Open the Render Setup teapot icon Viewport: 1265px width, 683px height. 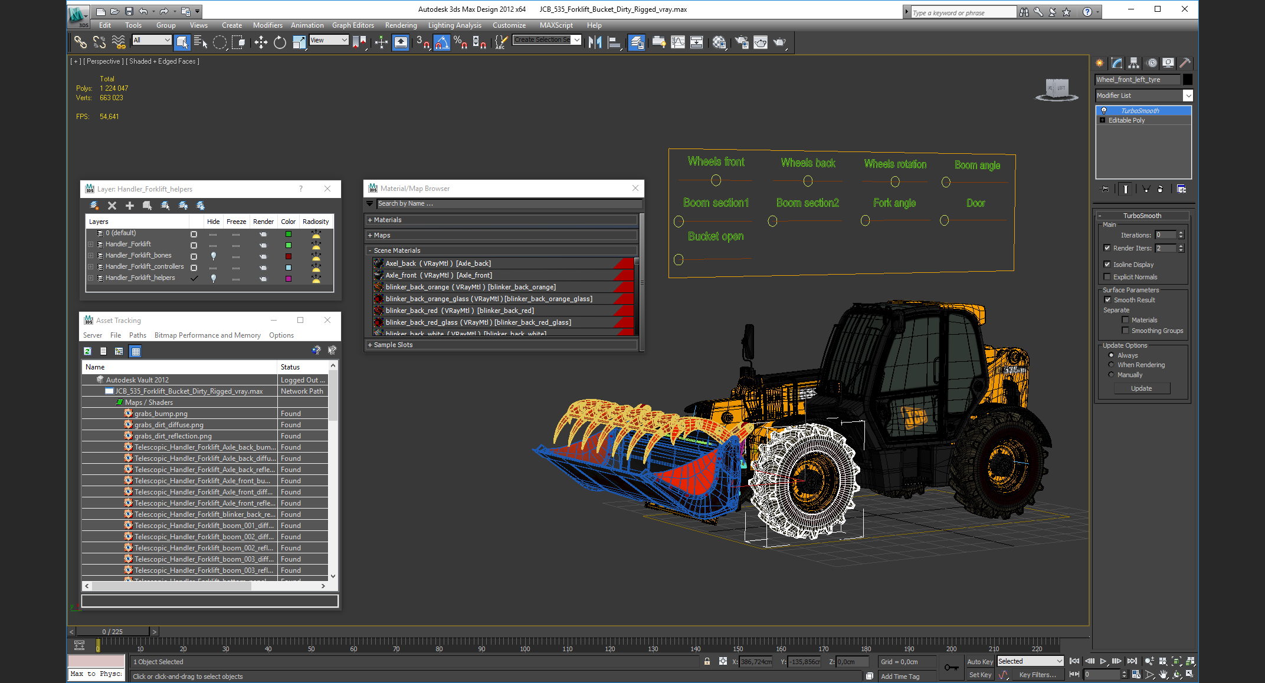(742, 42)
